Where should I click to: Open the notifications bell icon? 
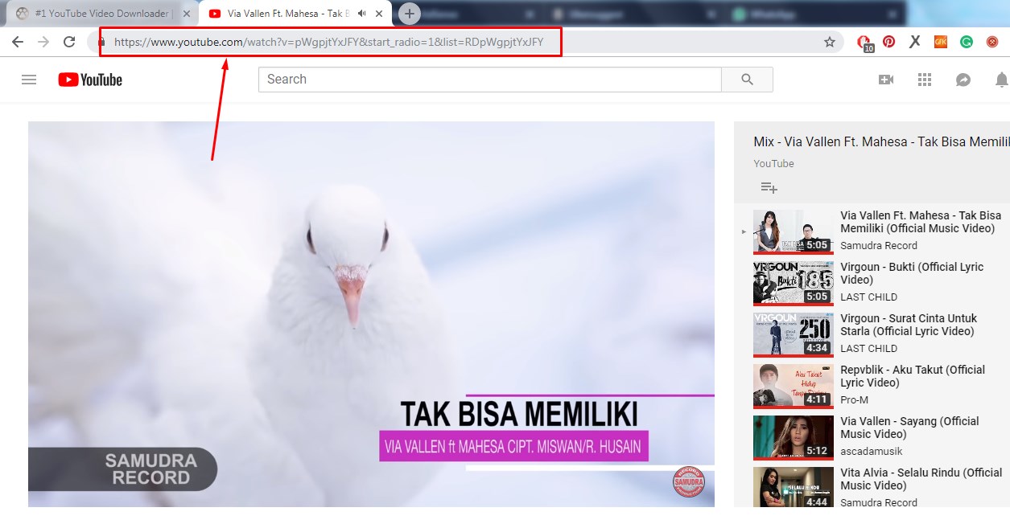(x=1002, y=80)
